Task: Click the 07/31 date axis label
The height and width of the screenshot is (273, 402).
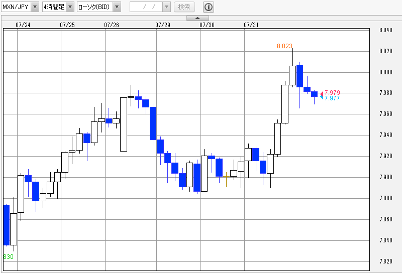Action: coord(251,25)
